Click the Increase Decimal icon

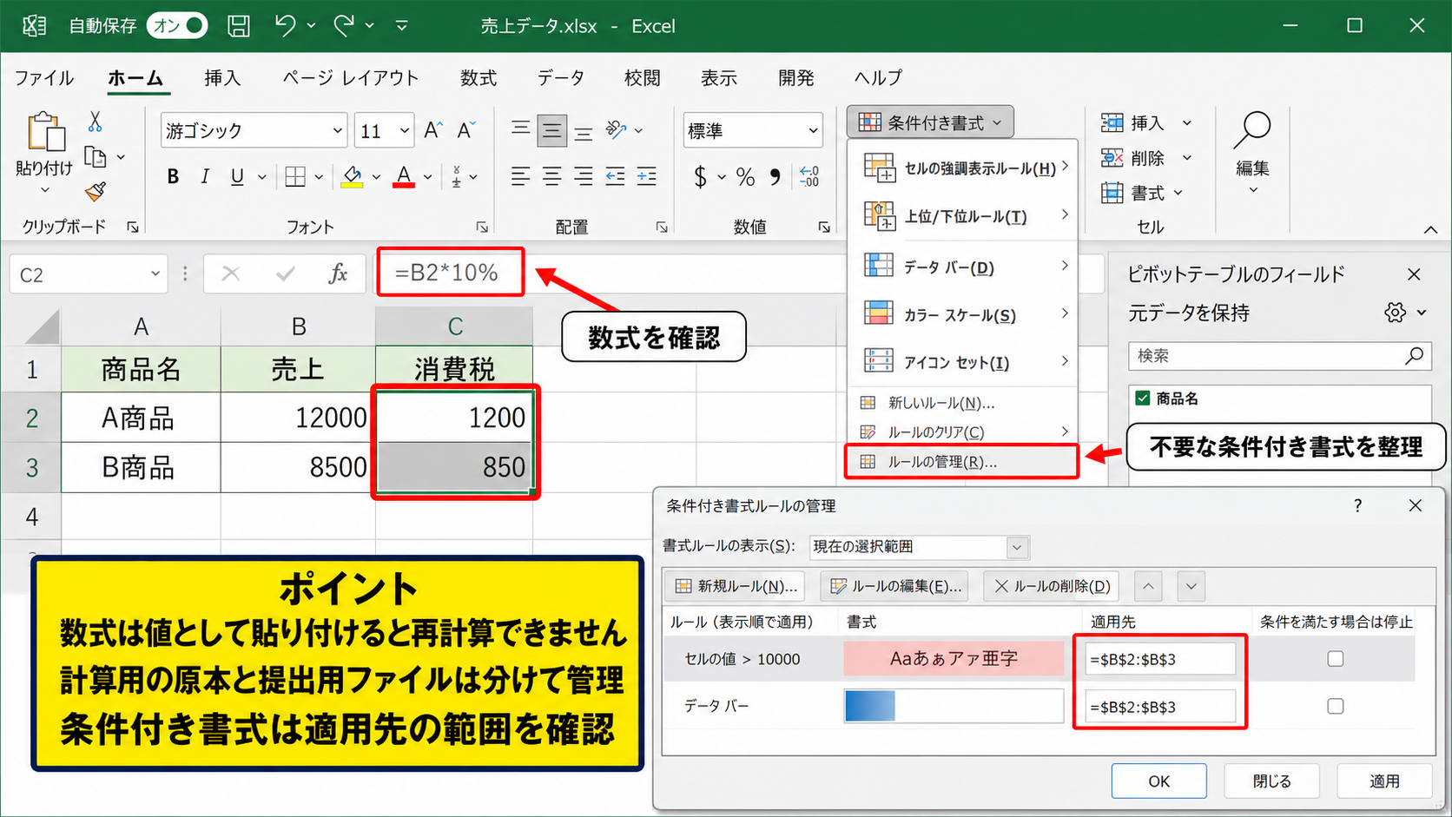click(x=809, y=177)
